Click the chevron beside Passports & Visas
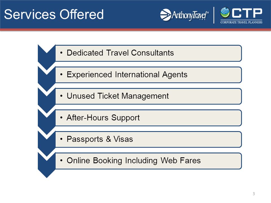The image size is (271, 203). tap(47, 144)
